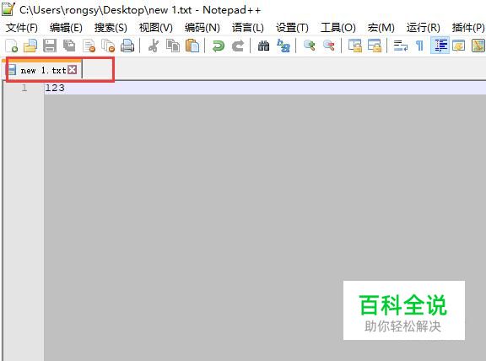Open the 视图(V) menu
This screenshot has height=361, width=486.
pos(155,28)
